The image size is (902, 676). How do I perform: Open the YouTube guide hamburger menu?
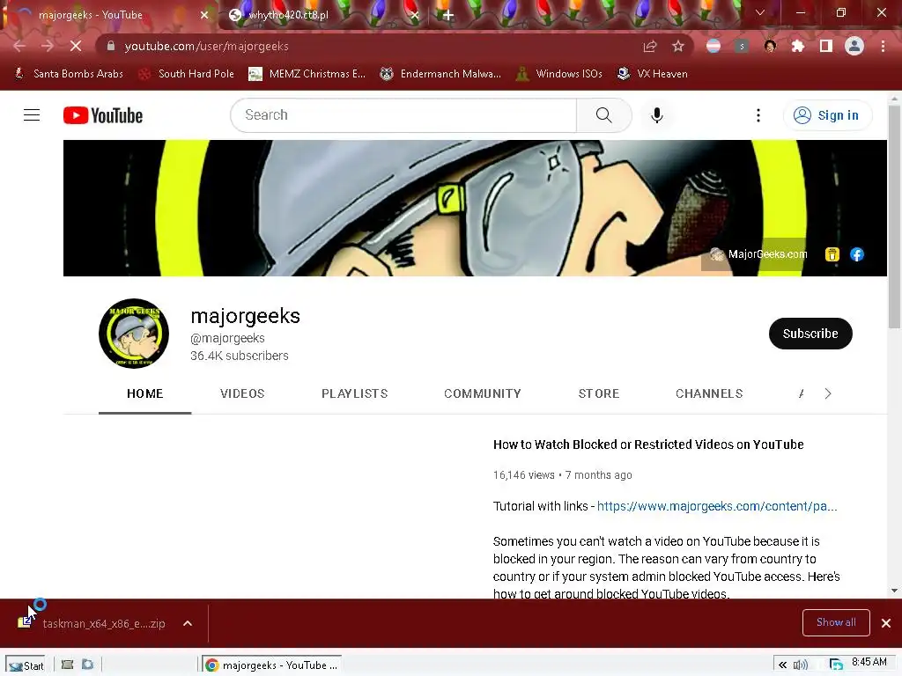pos(32,115)
